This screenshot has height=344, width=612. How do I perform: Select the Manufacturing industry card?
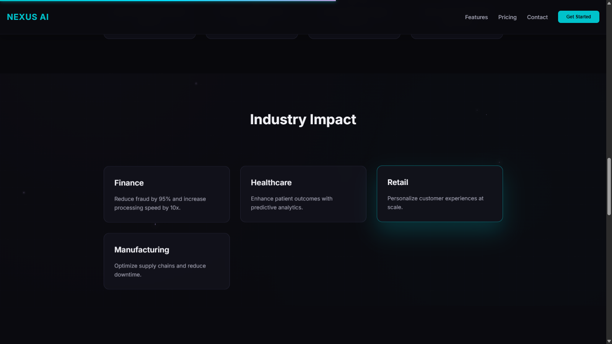click(166, 261)
